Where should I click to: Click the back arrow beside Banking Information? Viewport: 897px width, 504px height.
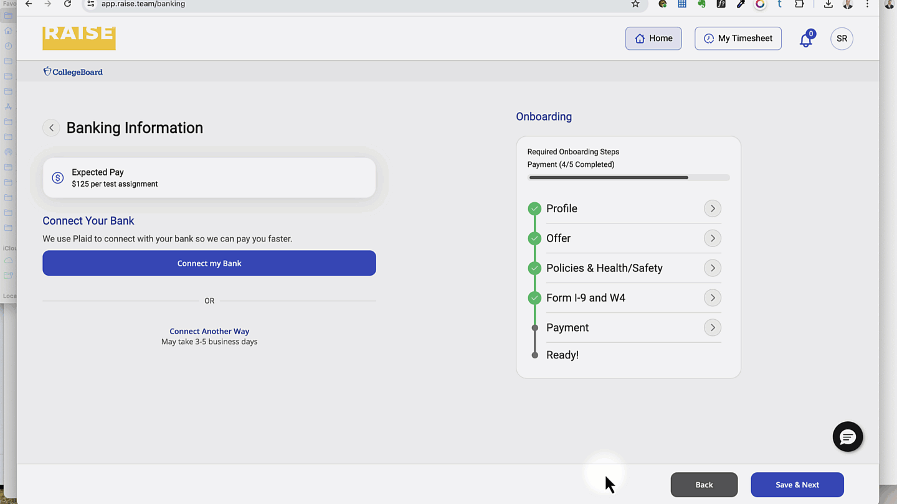[x=51, y=128]
